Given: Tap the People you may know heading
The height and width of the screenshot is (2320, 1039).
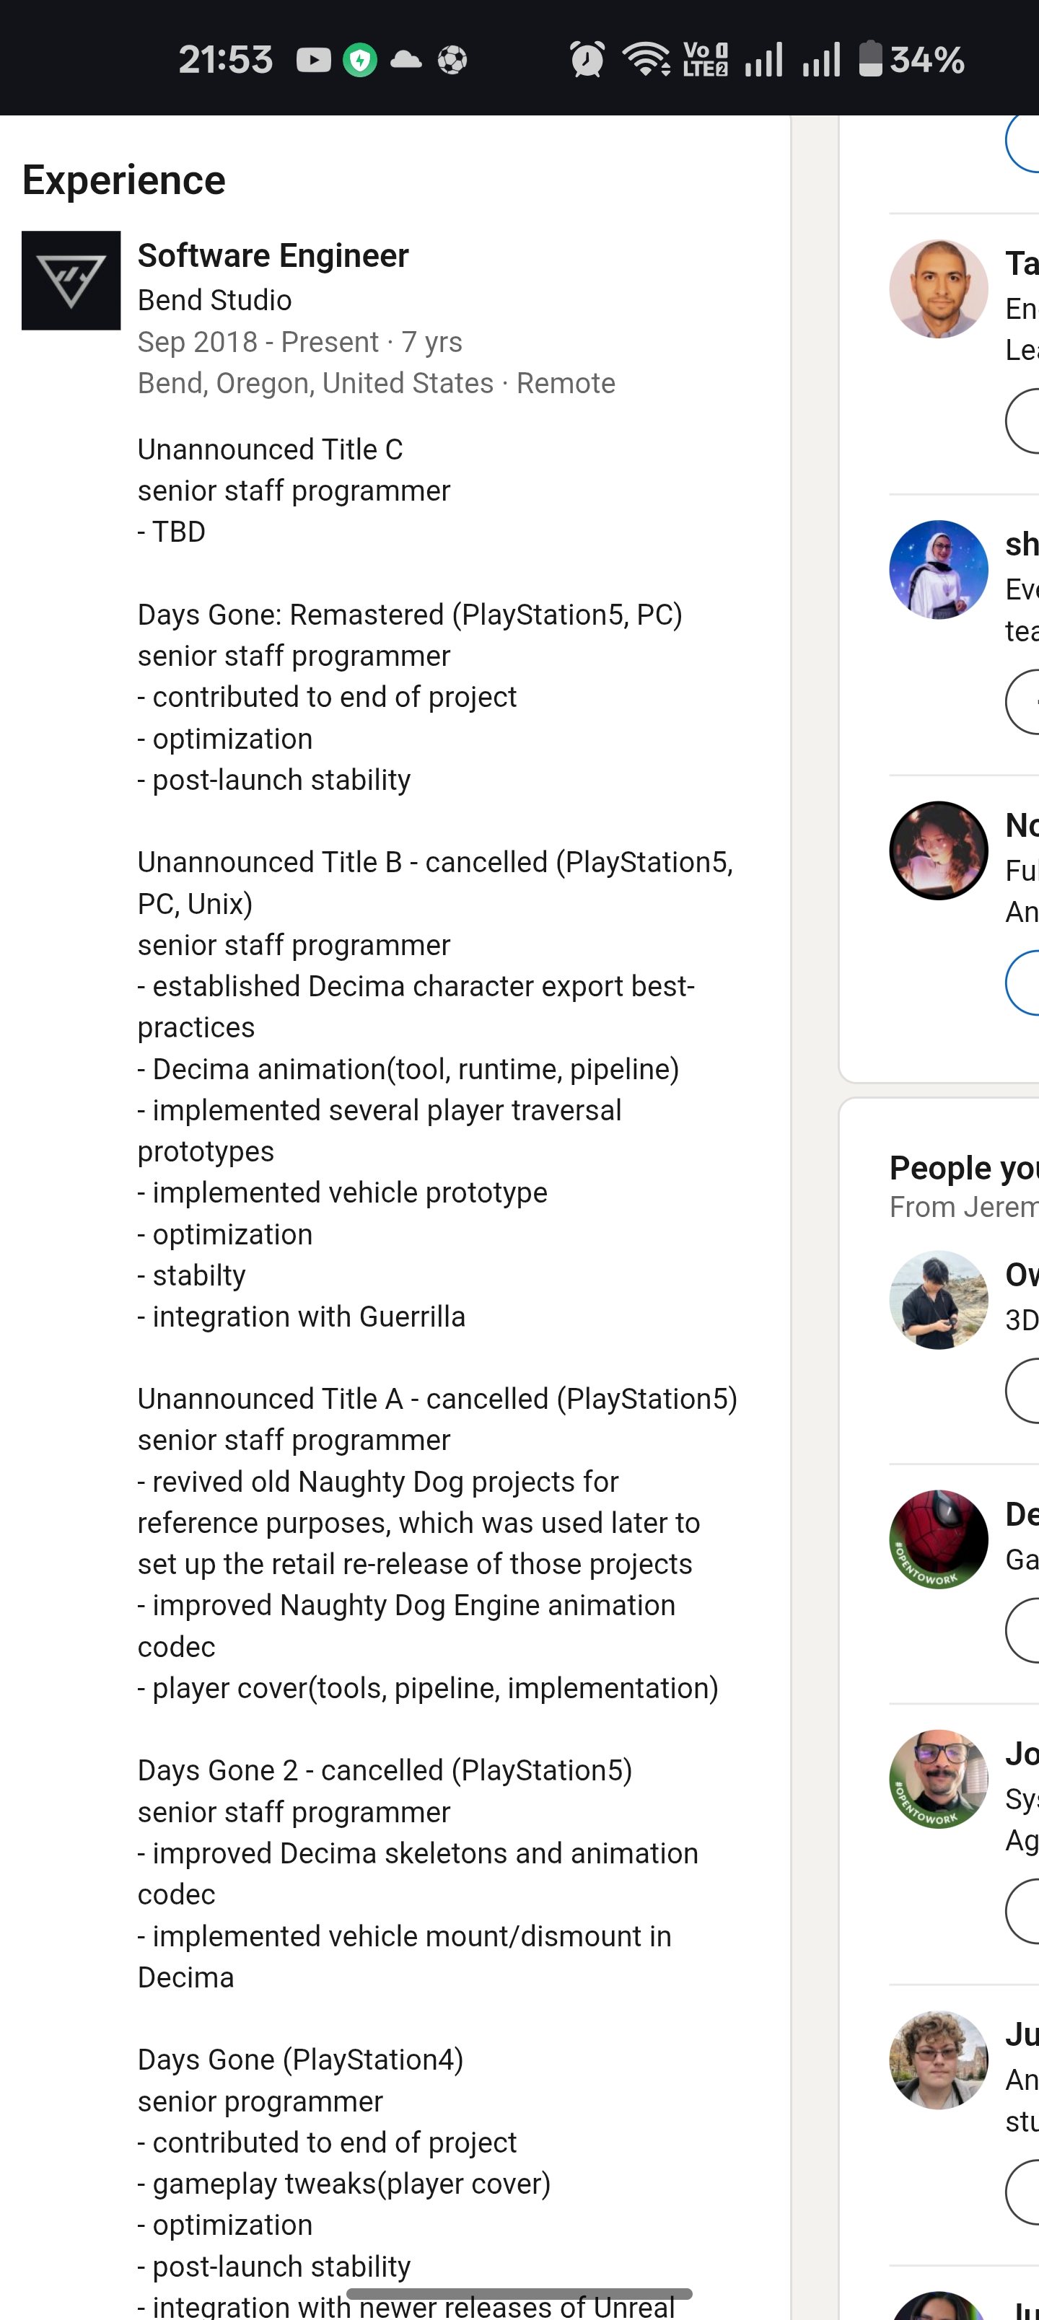Looking at the screenshot, I should tap(964, 1167).
